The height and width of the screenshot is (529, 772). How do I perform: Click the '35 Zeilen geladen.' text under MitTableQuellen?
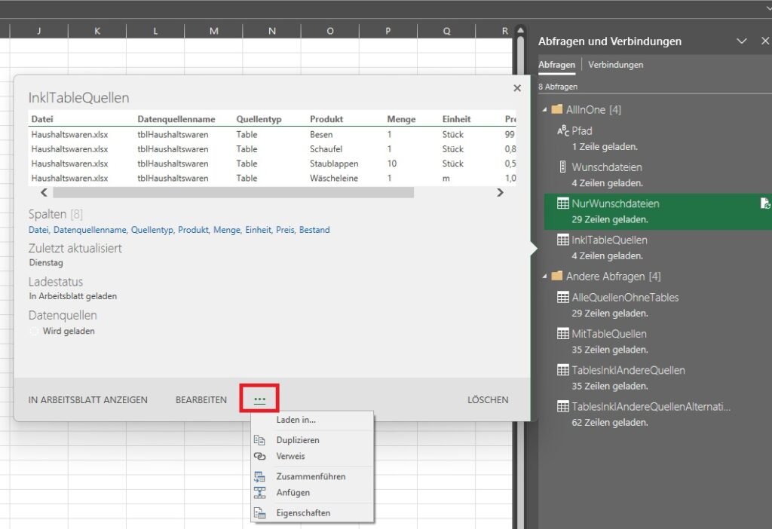[x=609, y=350]
